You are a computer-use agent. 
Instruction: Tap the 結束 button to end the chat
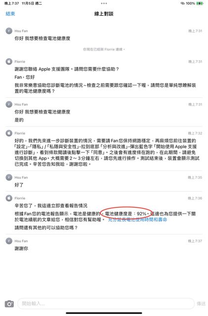point(10,14)
